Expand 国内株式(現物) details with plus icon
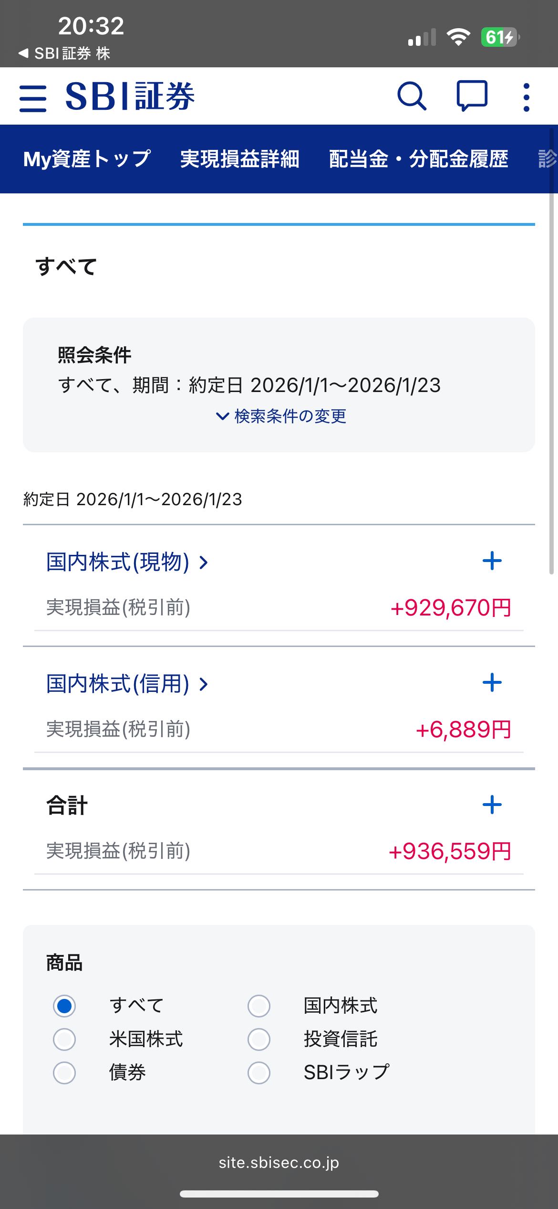 [x=492, y=561]
